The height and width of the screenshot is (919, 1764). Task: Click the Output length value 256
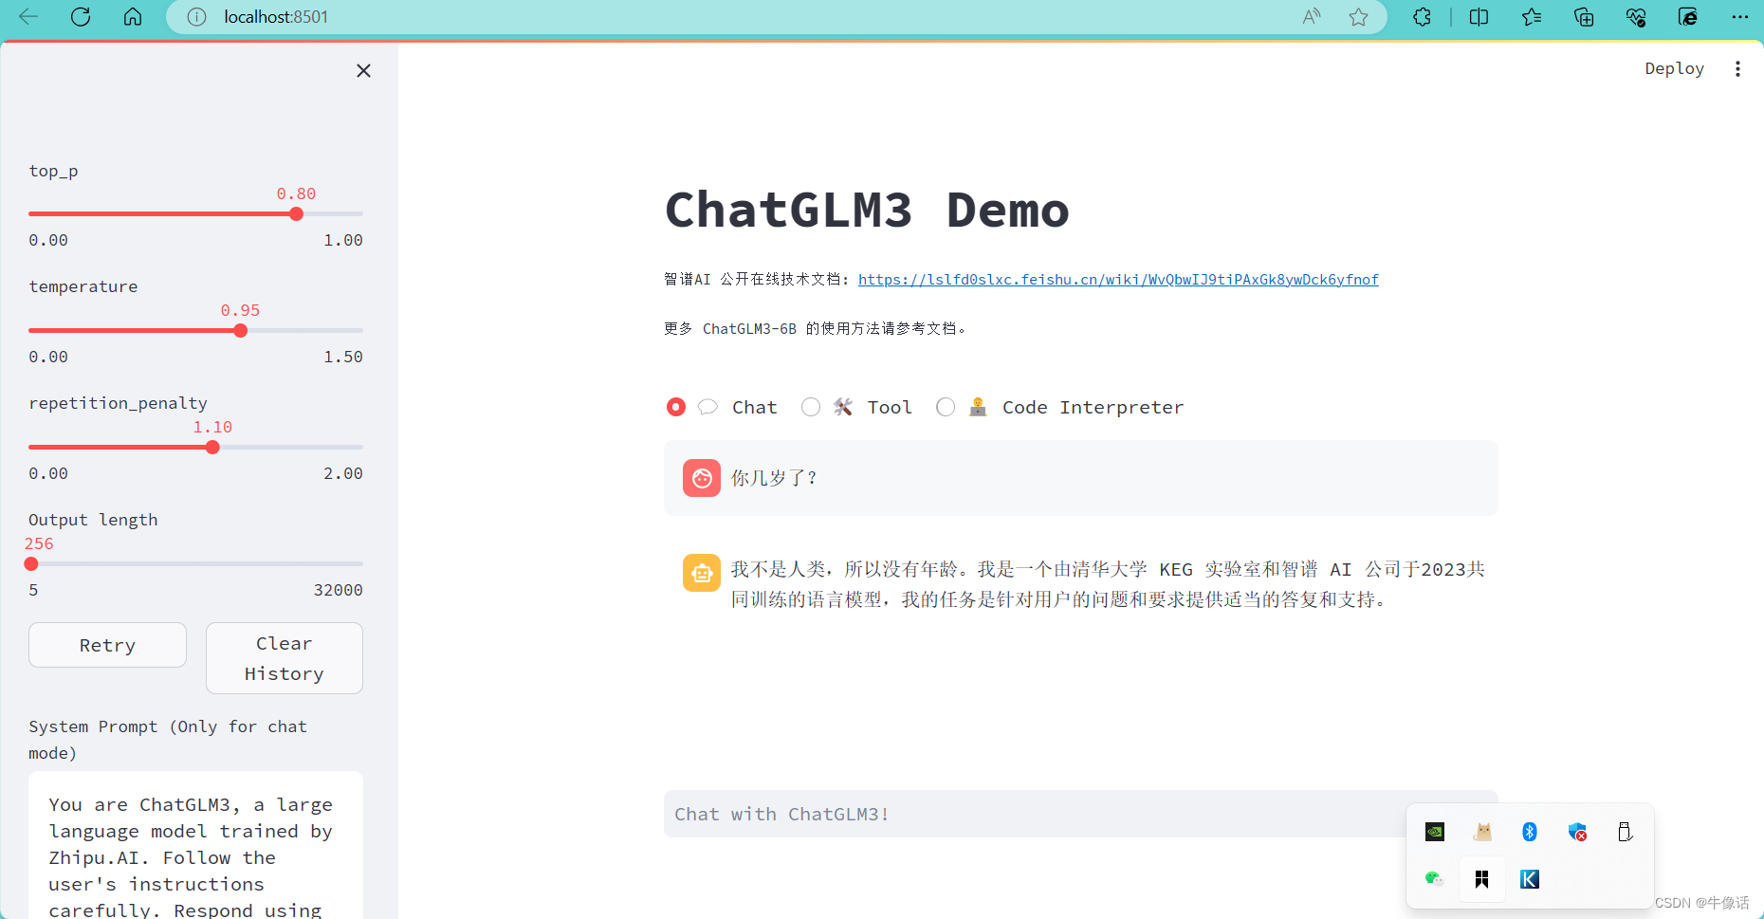(39, 543)
